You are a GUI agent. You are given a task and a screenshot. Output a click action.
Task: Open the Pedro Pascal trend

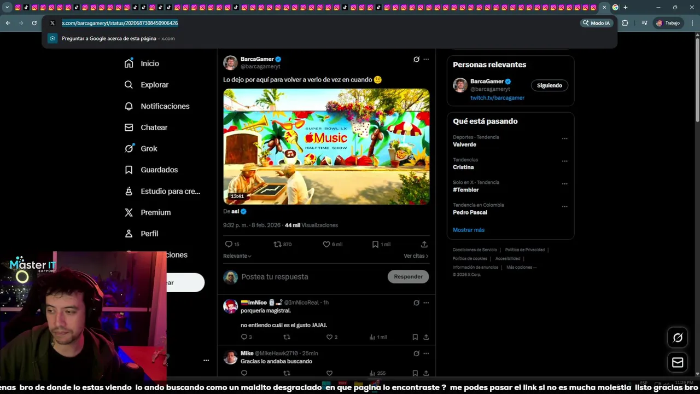470,212
